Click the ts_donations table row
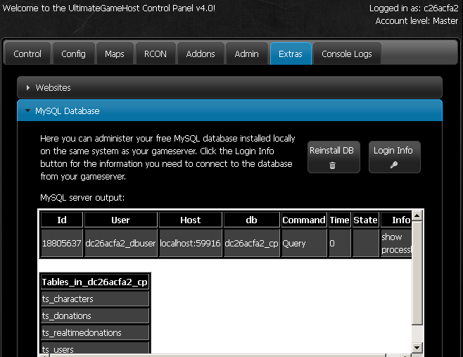The height and width of the screenshot is (357, 463). tap(94, 315)
